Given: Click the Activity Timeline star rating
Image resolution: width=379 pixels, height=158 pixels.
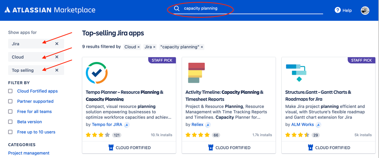Looking at the screenshot, I should coord(198,135).
